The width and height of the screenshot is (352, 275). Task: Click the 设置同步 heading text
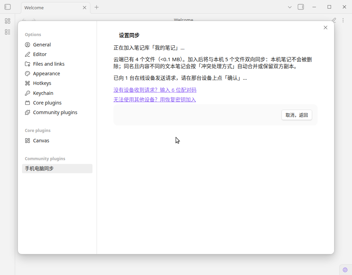coord(129,35)
